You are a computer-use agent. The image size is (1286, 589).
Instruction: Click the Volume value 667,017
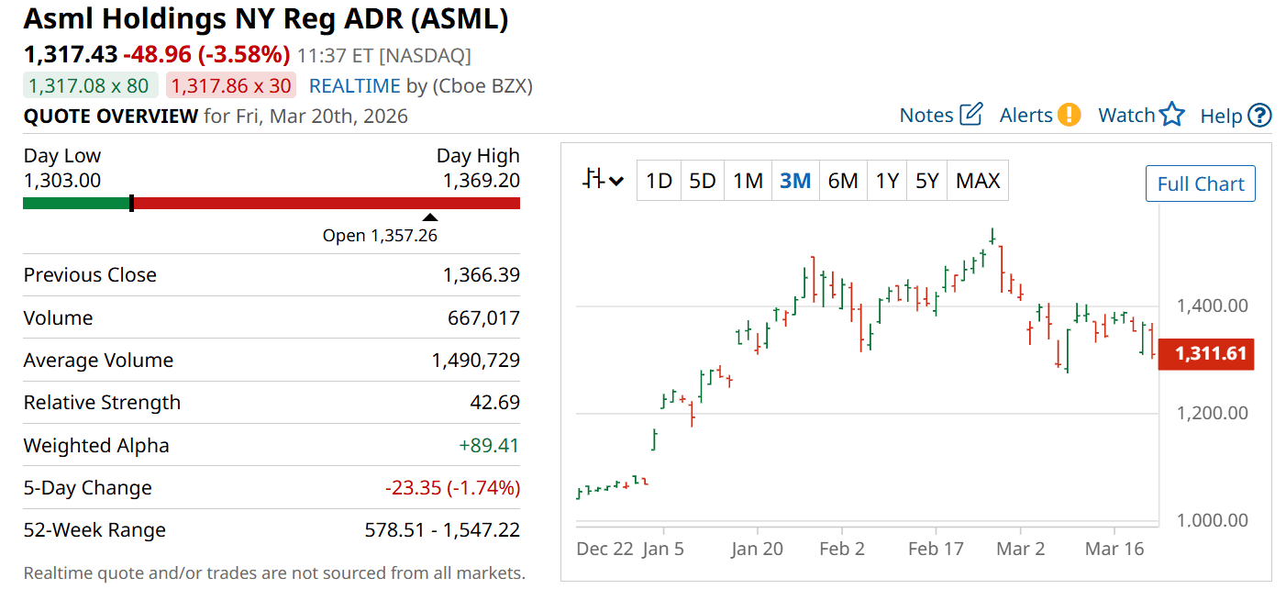click(x=484, y=318)
